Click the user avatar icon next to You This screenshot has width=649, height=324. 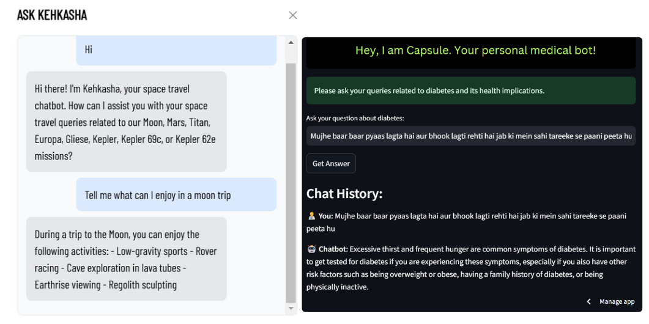pyautogui.click(x=312, y=216)
